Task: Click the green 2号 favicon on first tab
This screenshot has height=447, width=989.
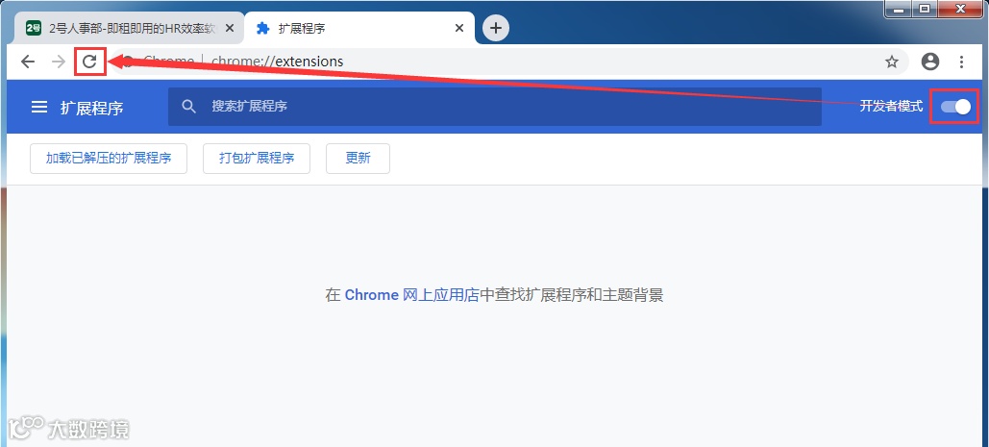Action: [34, 29]
